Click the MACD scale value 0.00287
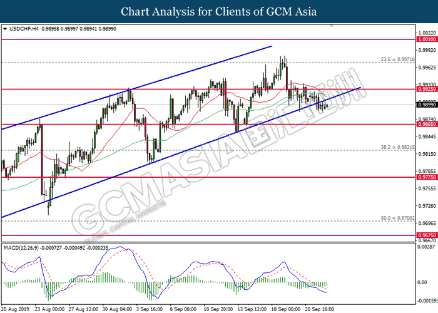The height and width of the screenshot is (313, 438). click(426, 247)
